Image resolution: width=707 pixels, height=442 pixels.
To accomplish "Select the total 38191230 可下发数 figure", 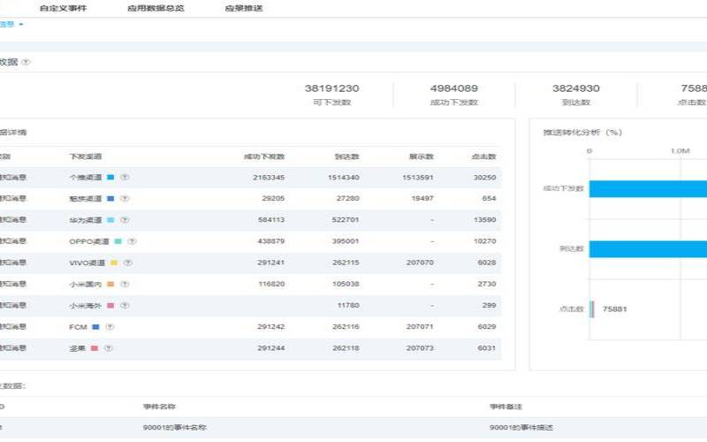I will pyautogui.click(x=332, y=88).
